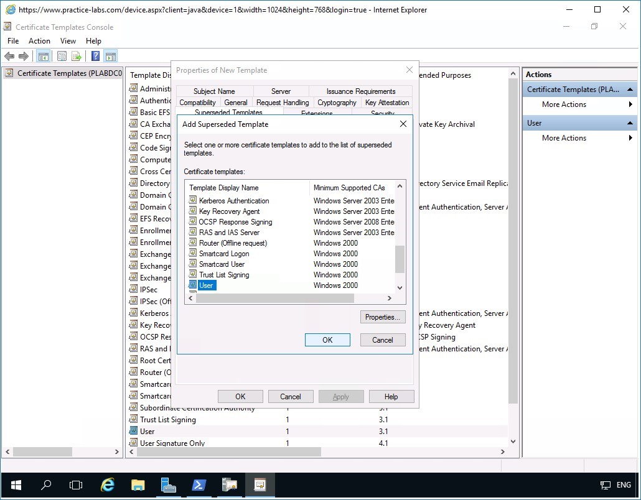Click the IPSec template icon in the console list
Screen dimensions: 641x500
point(133,289)
